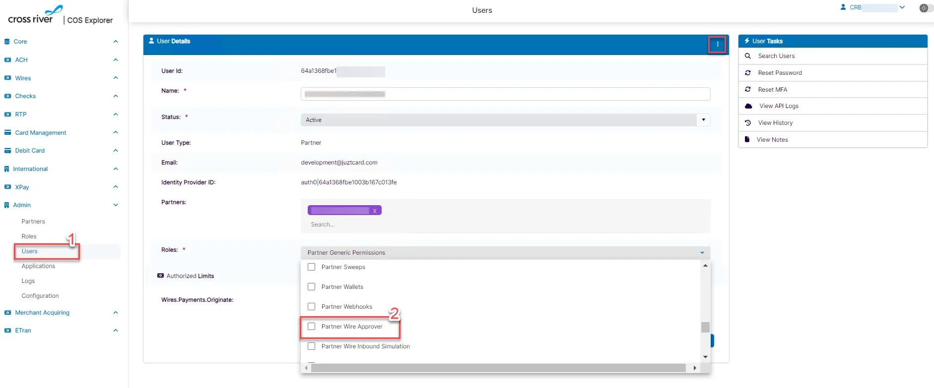Click the Partners Search... field
Screen dimensions: 934x388
[505, 224]
